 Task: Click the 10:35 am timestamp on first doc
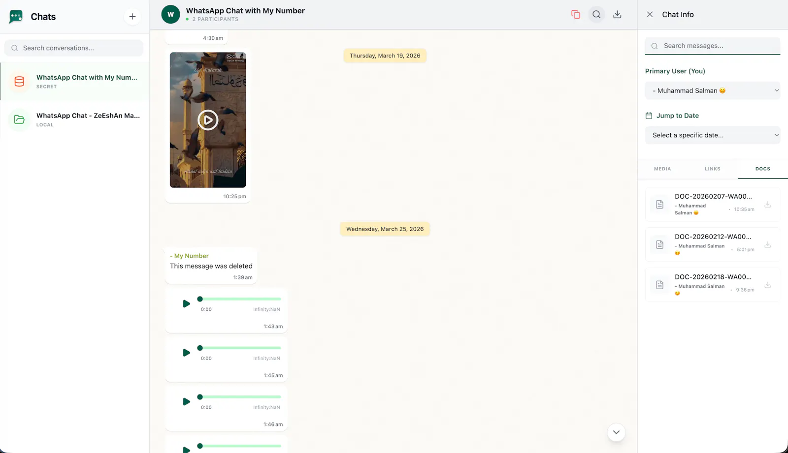tap(744, 210)
